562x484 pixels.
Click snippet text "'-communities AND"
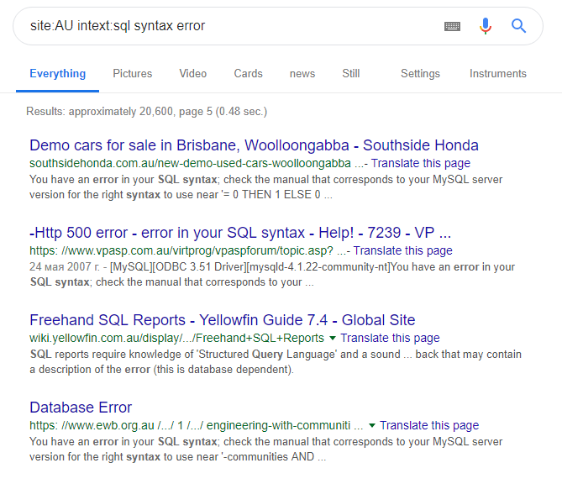268,457
